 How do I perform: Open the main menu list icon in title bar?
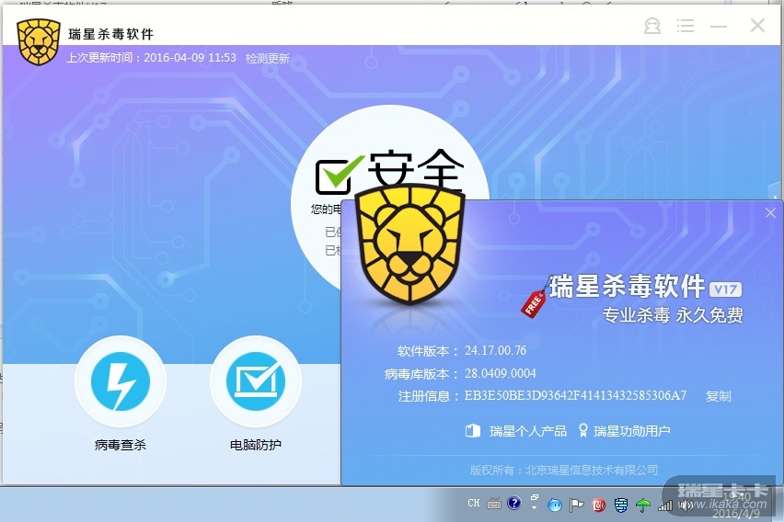pos(685,26)
